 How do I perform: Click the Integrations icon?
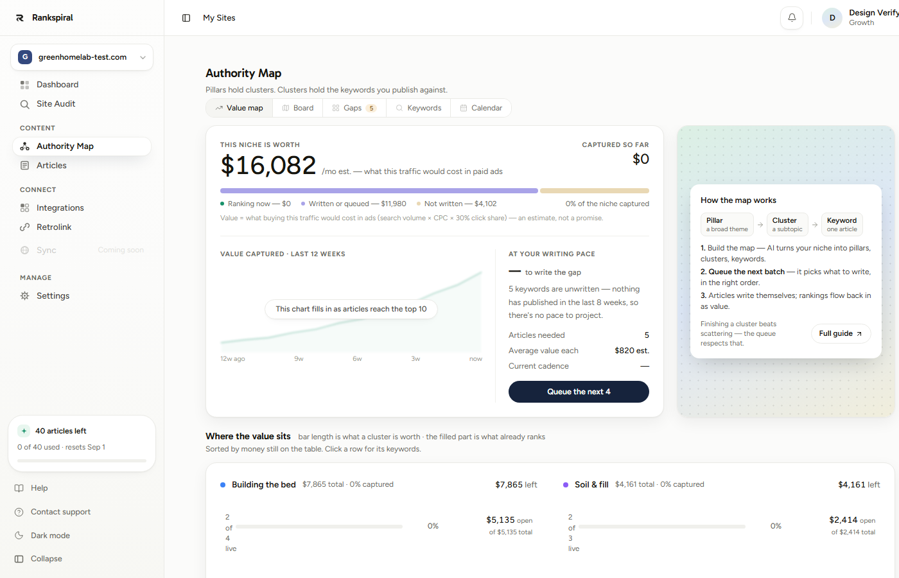[25, 208]
